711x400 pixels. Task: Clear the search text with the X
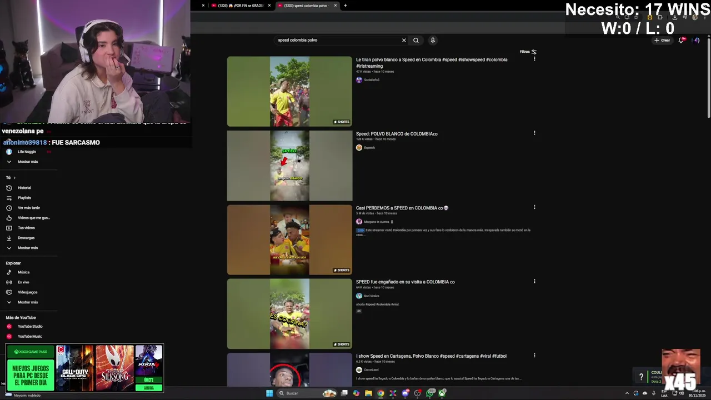[x=404, y=40]
